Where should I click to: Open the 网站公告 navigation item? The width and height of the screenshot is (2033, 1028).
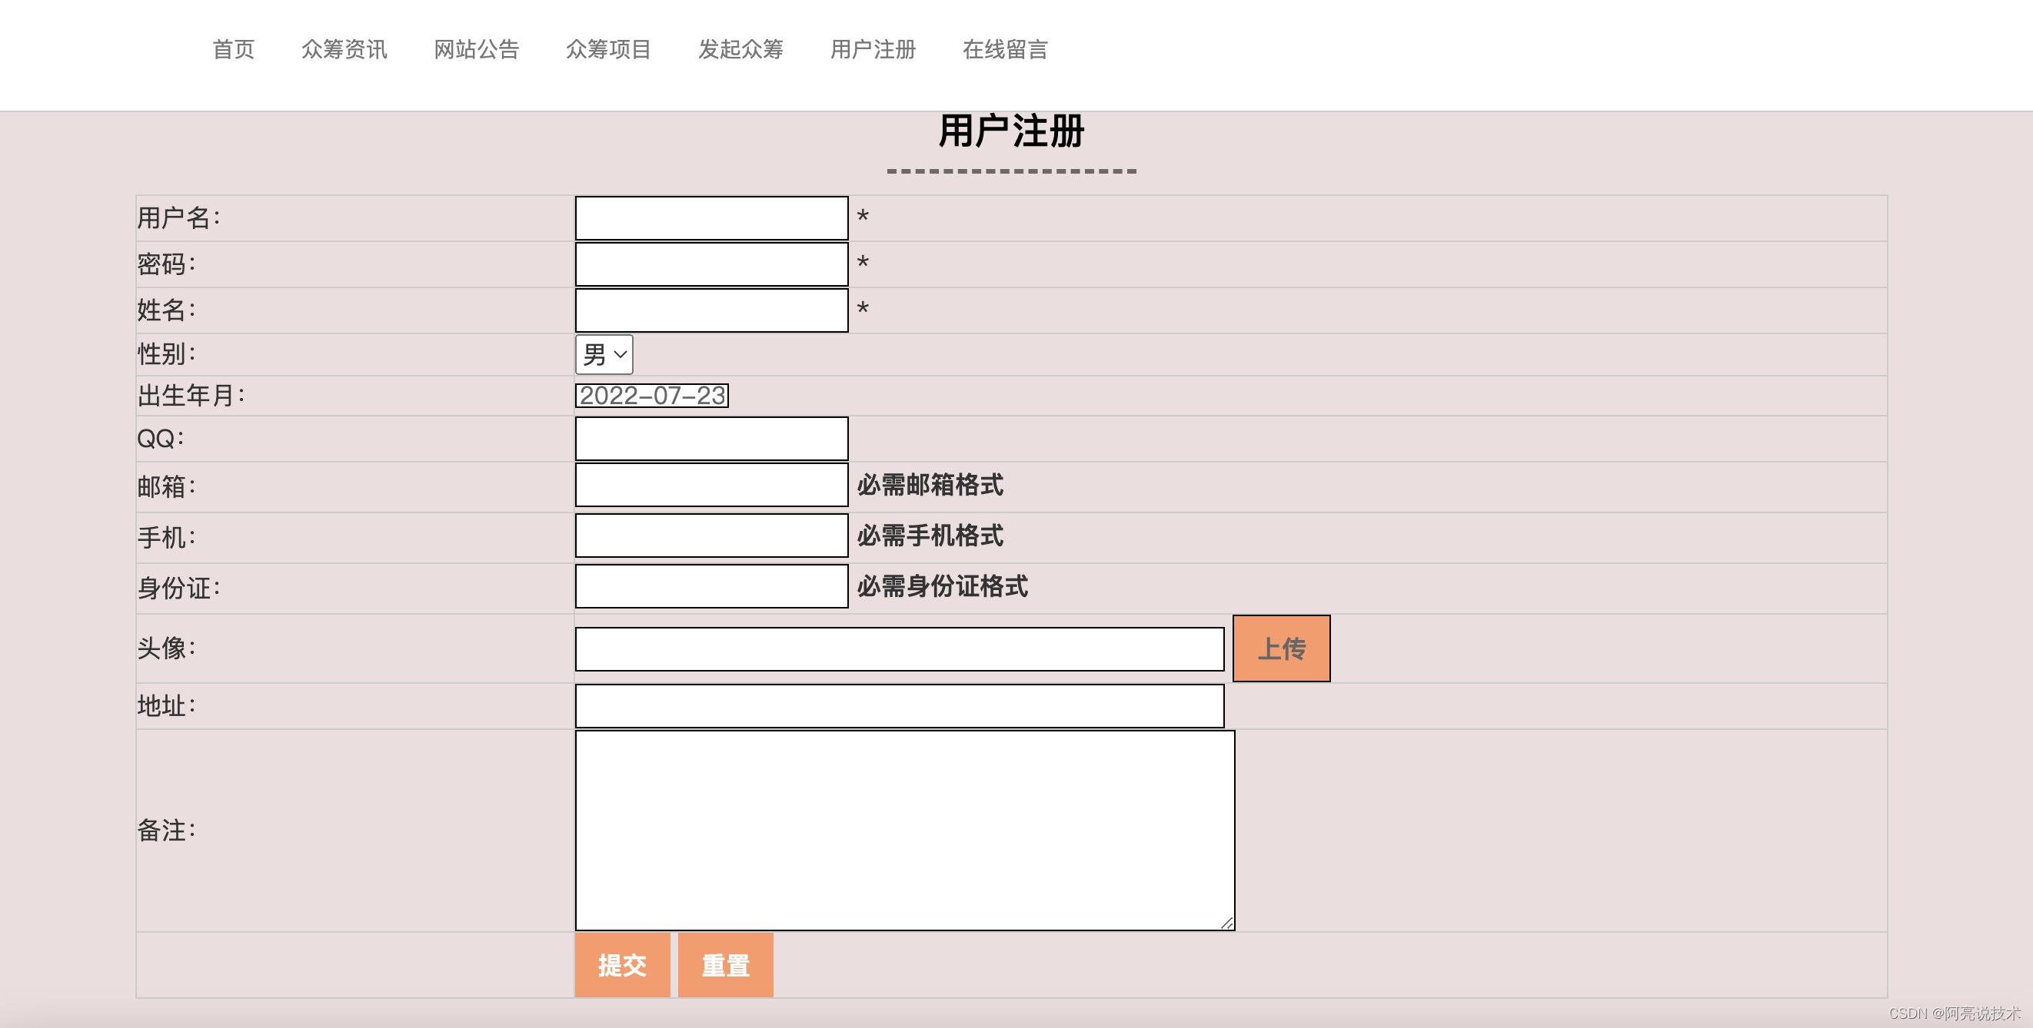click(x=476, y=50)
